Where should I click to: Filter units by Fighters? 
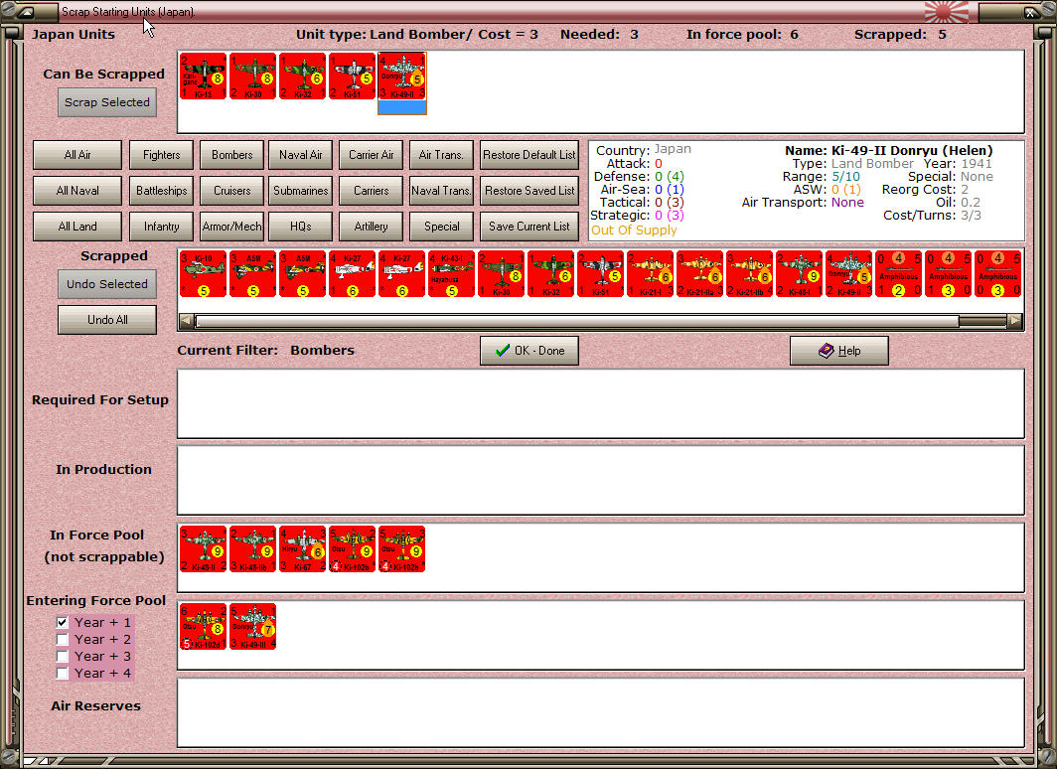coord(162,155)
